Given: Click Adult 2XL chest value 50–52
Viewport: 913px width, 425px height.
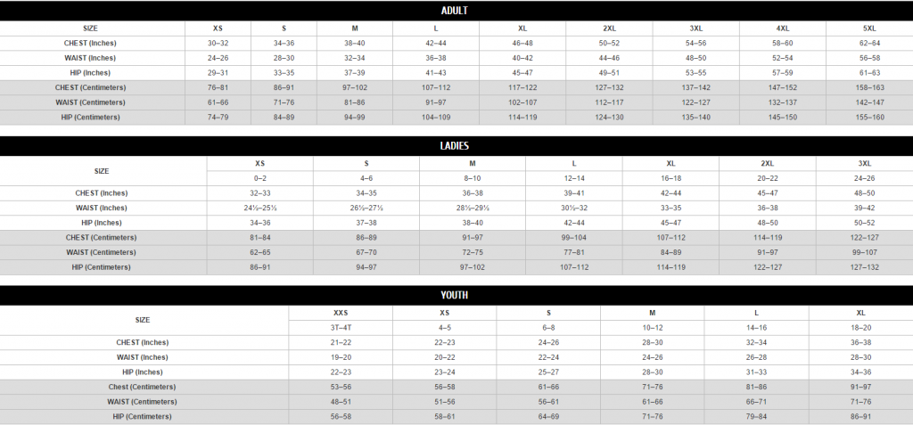Looking at the screenshot, I should tap(609, 43).
